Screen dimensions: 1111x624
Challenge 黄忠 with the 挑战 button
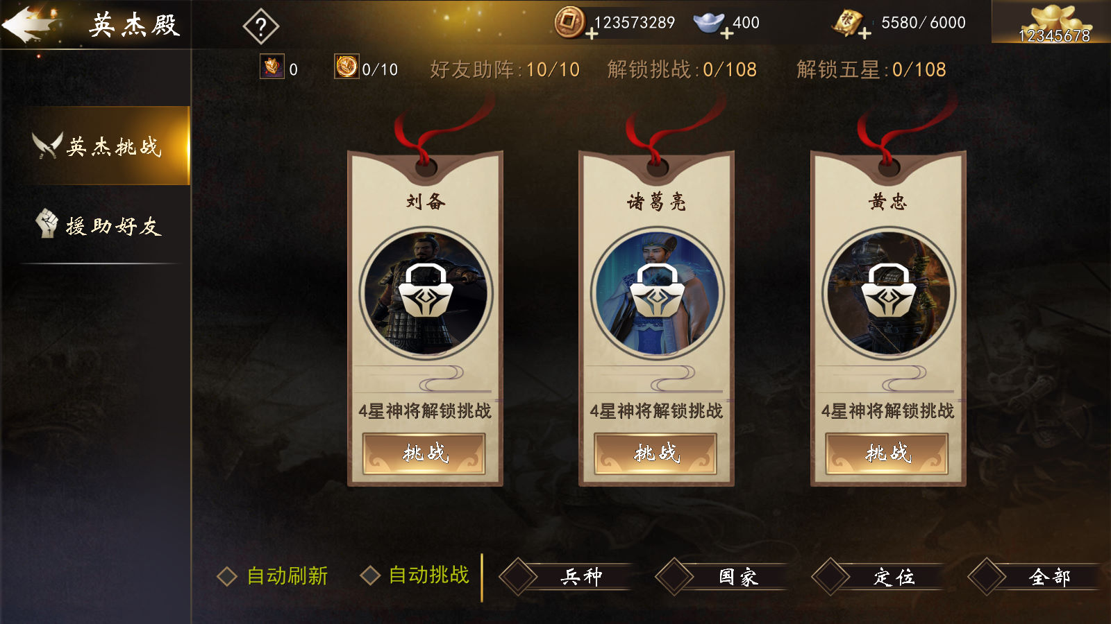pyautogui.click(x=887, y=453)
